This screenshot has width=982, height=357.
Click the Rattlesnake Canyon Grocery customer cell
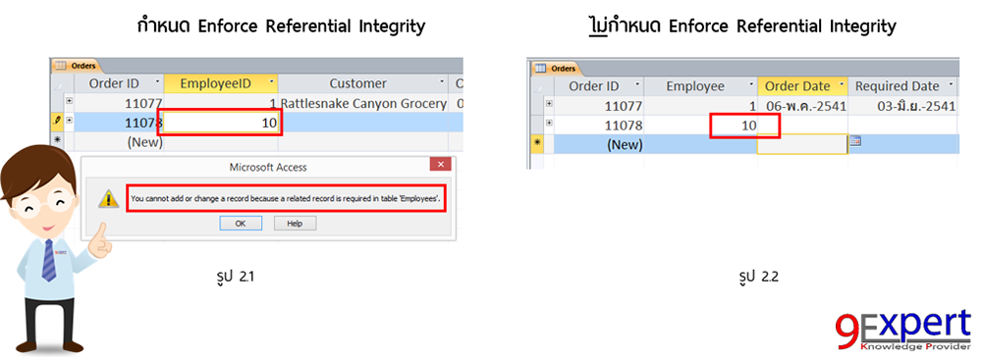pyautogui.click(x=363, y=103)
